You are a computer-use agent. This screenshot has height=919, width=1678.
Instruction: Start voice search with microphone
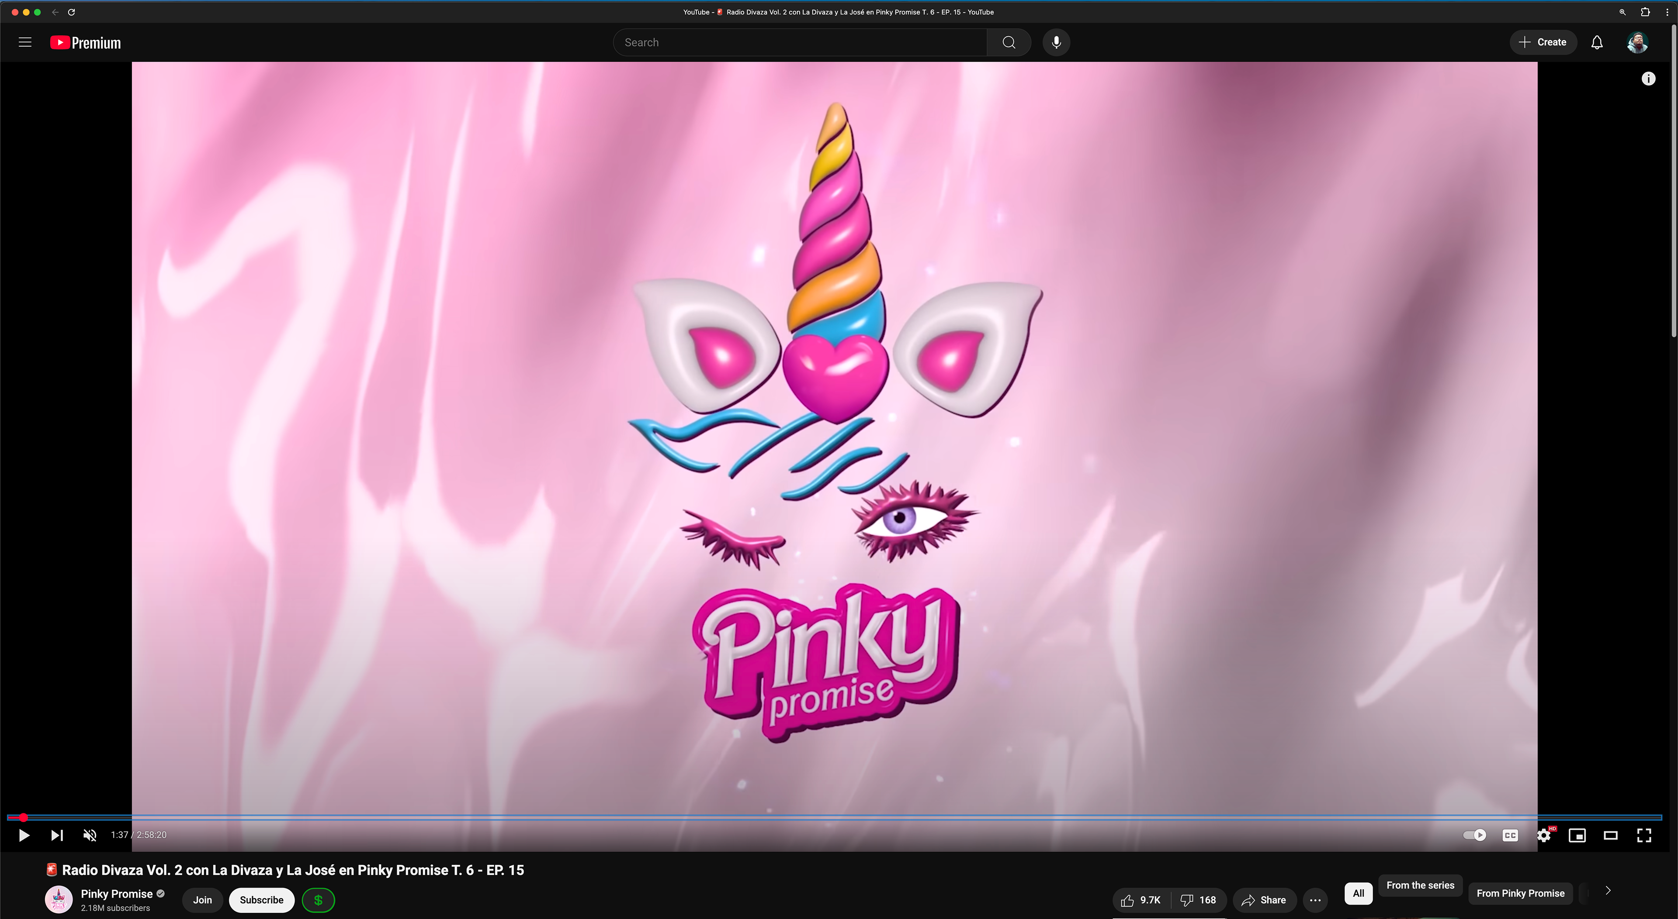click(1056, 42)
